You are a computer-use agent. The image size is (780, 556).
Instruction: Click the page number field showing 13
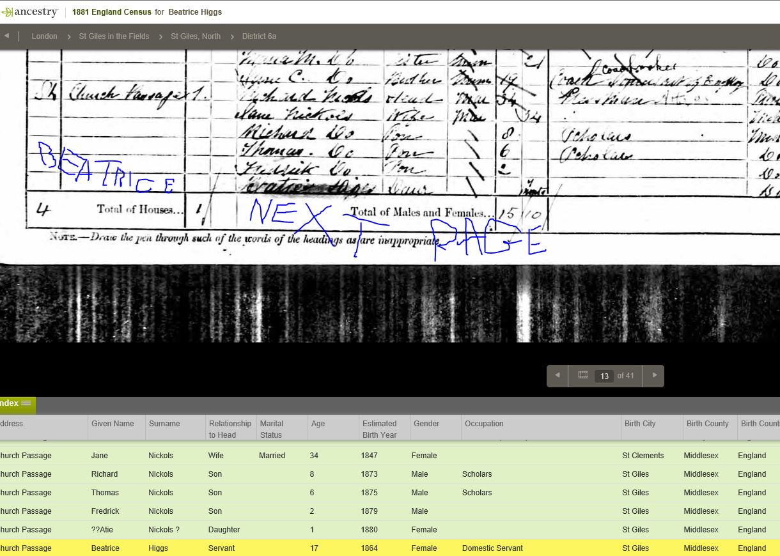604,376
